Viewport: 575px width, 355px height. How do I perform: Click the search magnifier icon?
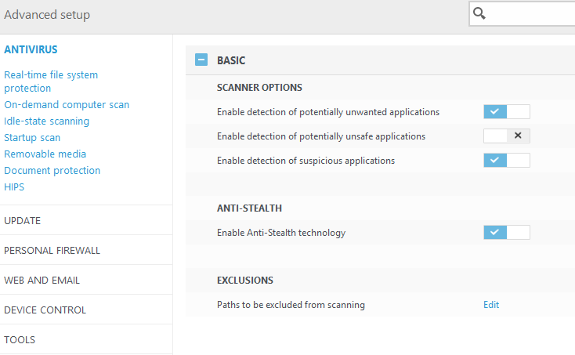coord(480,14)
